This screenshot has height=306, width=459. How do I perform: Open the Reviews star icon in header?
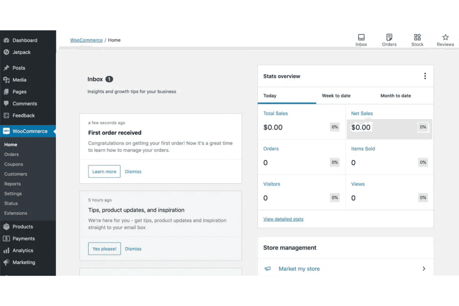pyautogui.click(x=445, y=37)
